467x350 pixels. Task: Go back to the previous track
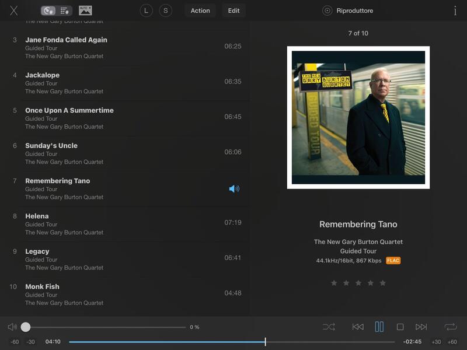click(x=358, y=327)
